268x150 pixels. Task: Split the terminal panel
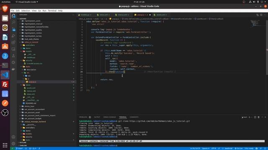pyautogui.click(x=255, y=117)
